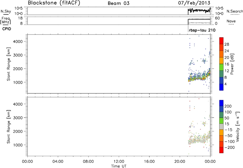Click the "4000" tick on the power panel
The height and width of the screenshot is (168, 243).
pos(18,42)
